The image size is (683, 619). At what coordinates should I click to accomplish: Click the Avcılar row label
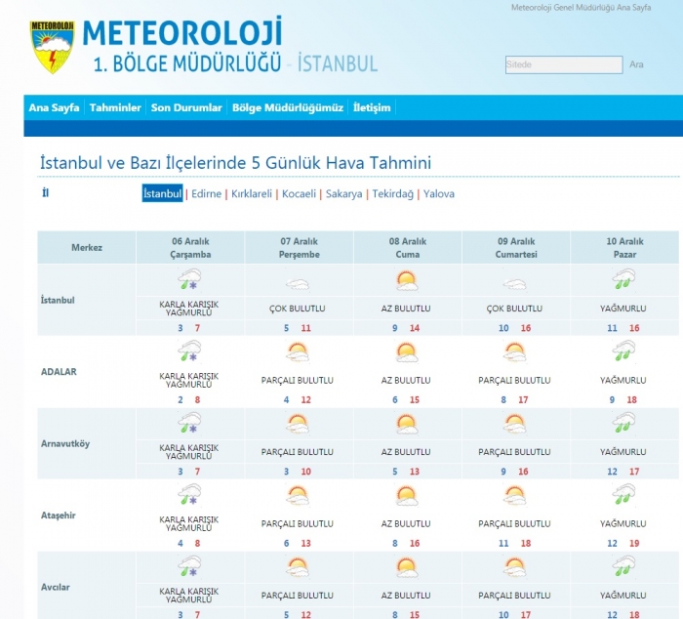(56, 587)
